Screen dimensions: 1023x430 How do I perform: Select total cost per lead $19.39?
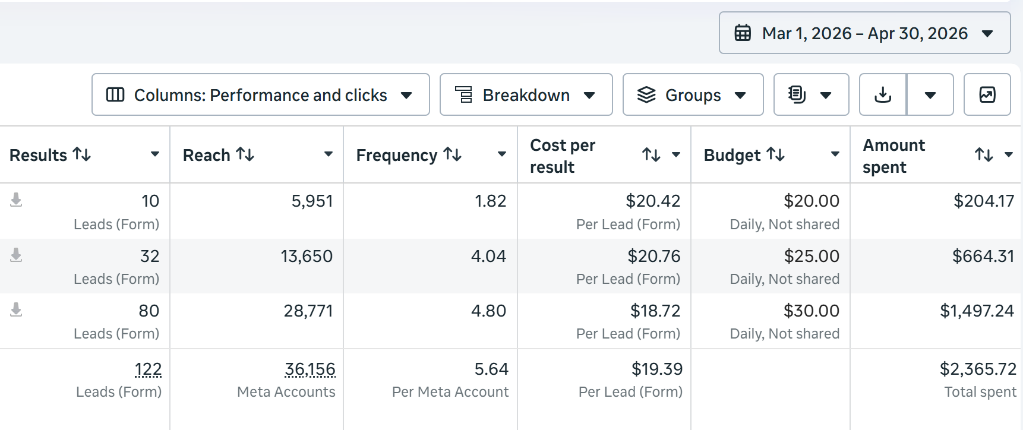click(657, 369)
